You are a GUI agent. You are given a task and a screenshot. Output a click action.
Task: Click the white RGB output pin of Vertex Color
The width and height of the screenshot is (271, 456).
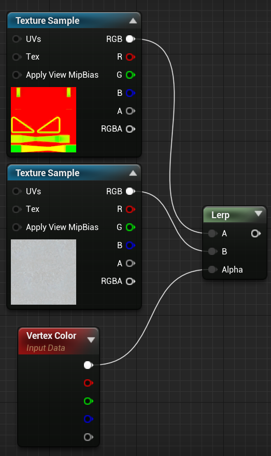pos(88,365)
